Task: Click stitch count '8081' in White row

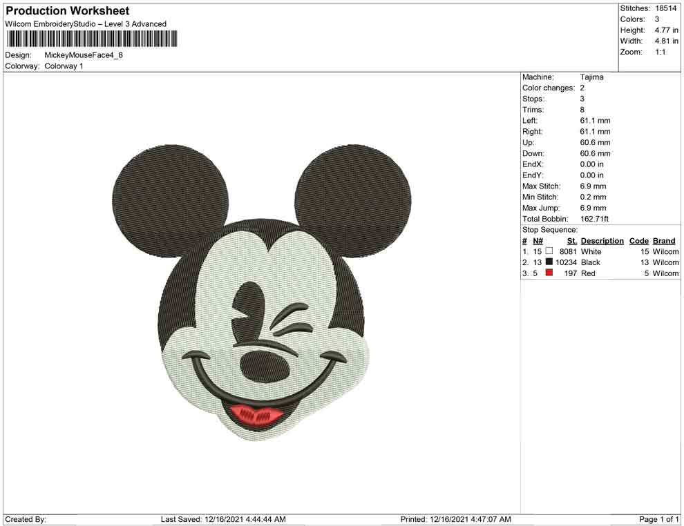Action: (568, 251)
